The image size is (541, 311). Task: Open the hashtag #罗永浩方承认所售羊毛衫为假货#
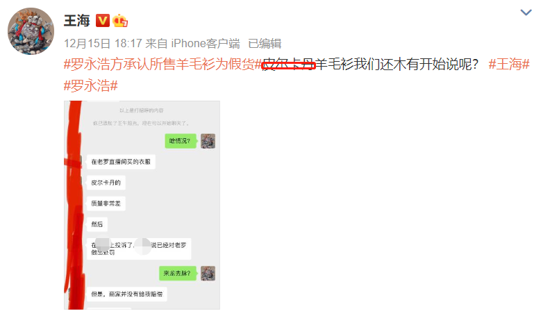(163, 65)
